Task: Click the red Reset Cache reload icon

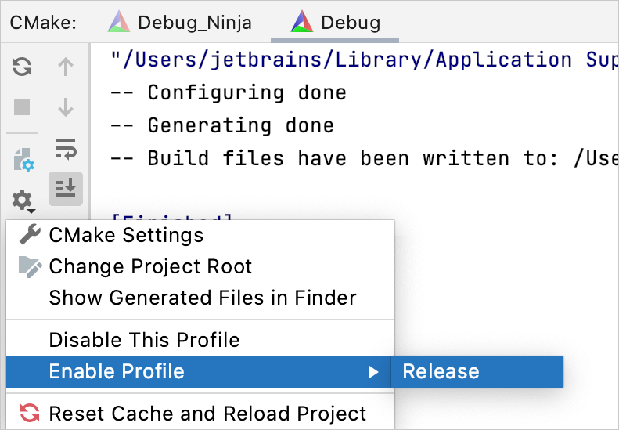Action: (29, 413)
